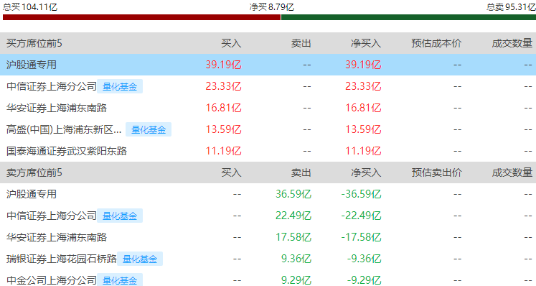Click 买方席位前5 header label
This screenshot has width=536, height=286.
click(x=34, y=43)
